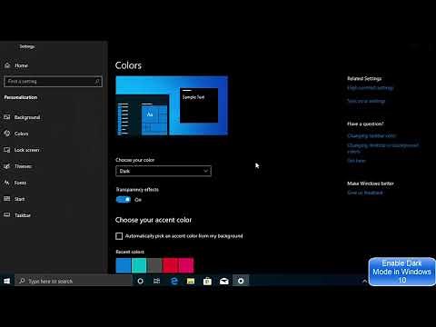Screen dimensions: 436x327
Task: Click the Colors palette icon in sidebar
Action: tap(7, 134)
